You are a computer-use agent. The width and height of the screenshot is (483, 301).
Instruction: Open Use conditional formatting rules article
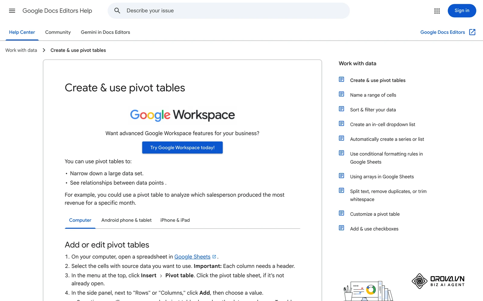[386, 158]
